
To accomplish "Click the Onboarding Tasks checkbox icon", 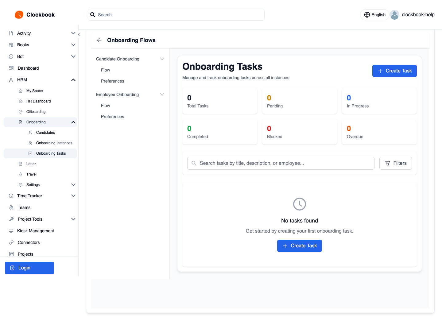I will point(30,153).
